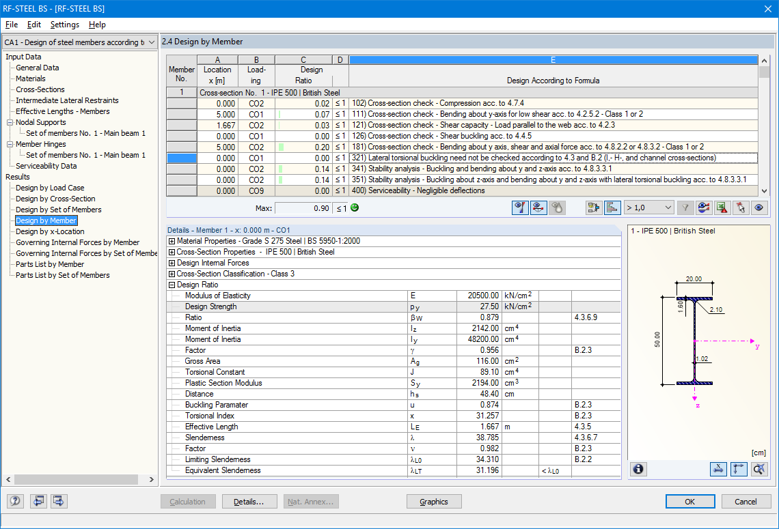This screenshot has height=529, width=779.
Task: Click the grayed-out transparency droplet eye icon
Action: (x=557, y=208)
